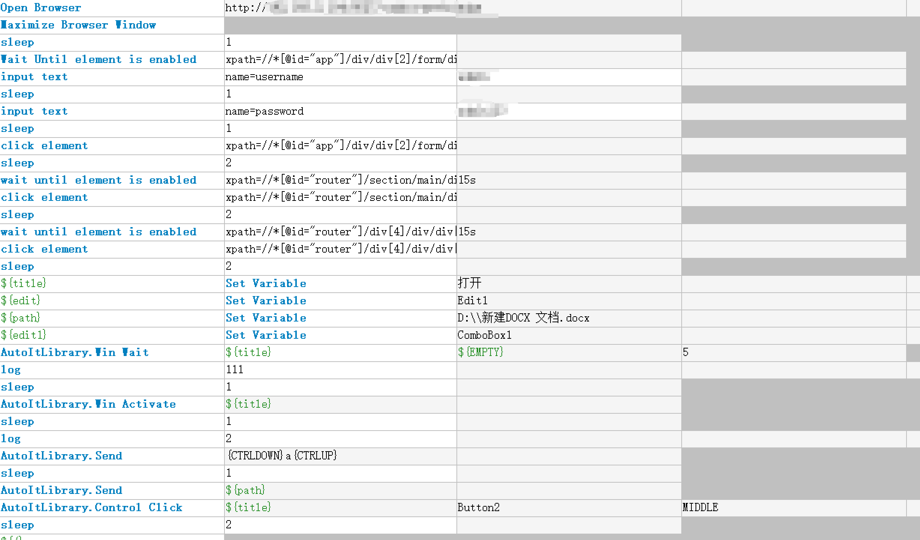This screenshot has width=920, height=540.
Task: Click the {CTRLDOWN}a{CTRLUP} cell
Action: 282,456
